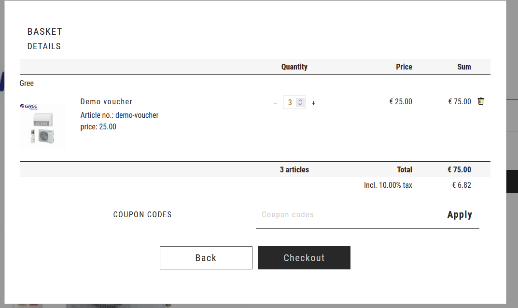Click the minus icon to decrease quantity

tap(275, 103)
